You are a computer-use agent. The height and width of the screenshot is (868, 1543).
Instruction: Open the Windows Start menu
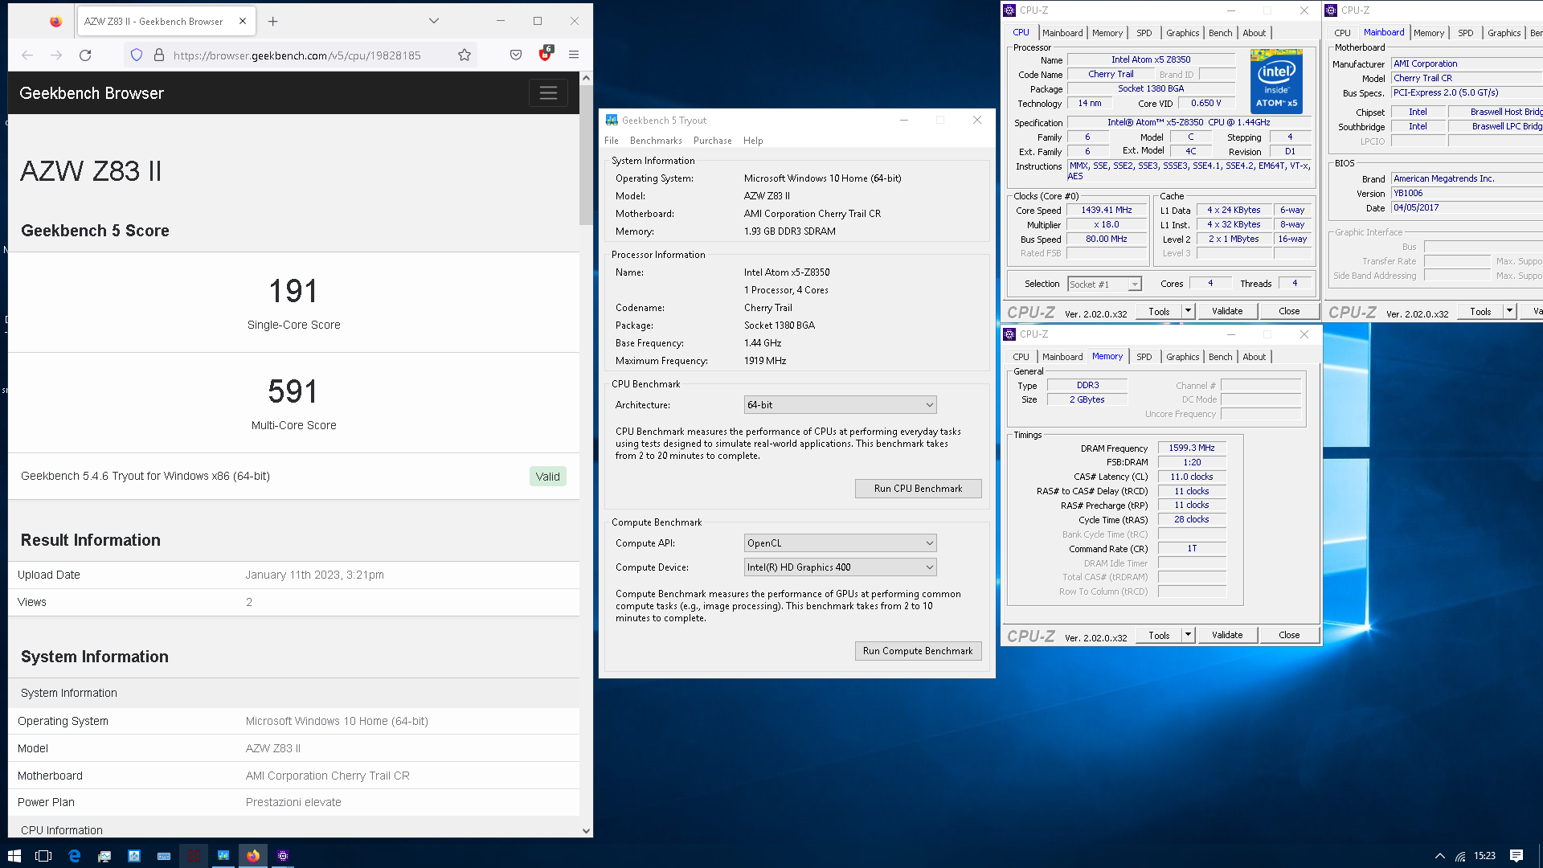pyautogui.click(x=14, y=856)
